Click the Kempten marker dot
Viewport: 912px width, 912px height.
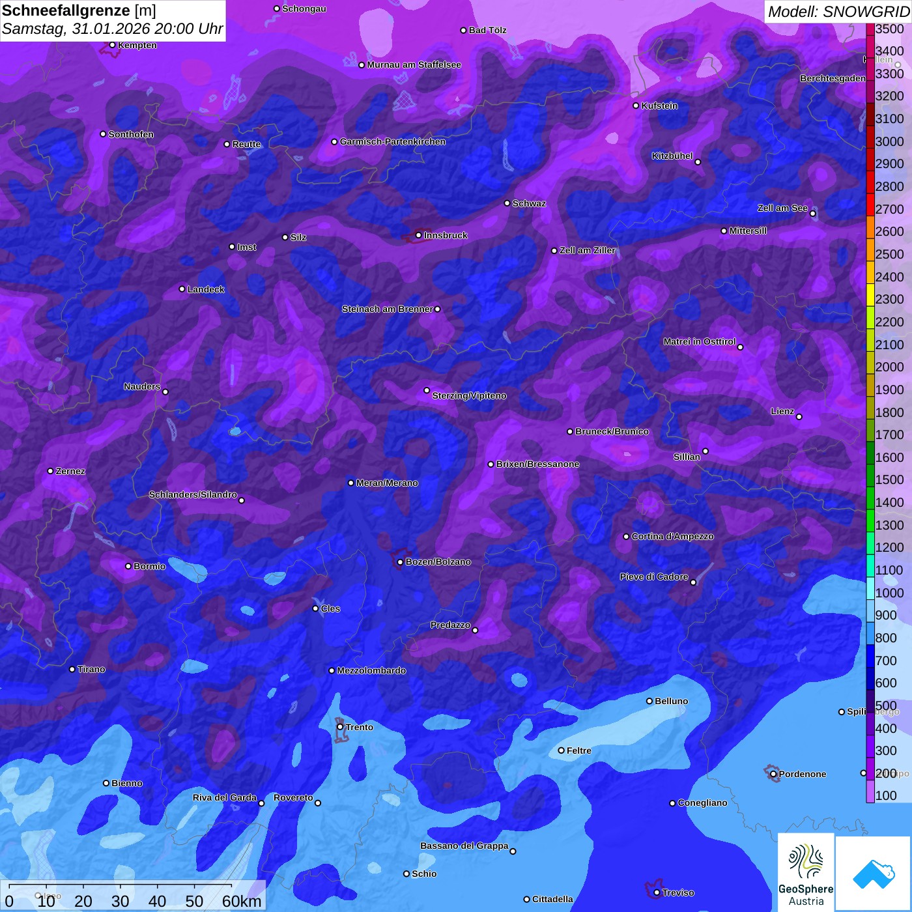(113, 45)
